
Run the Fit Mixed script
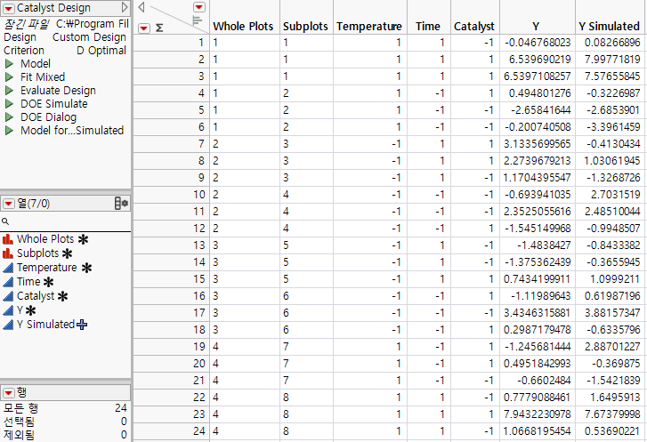[9, 77]
